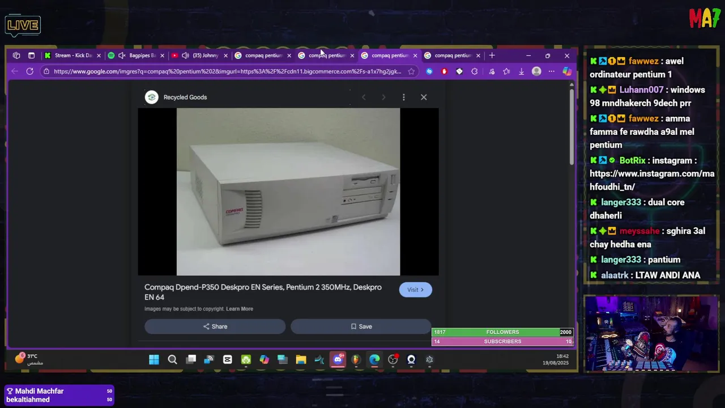
Task: Open CapCut from the taskbar
Action: coord(227,359)
